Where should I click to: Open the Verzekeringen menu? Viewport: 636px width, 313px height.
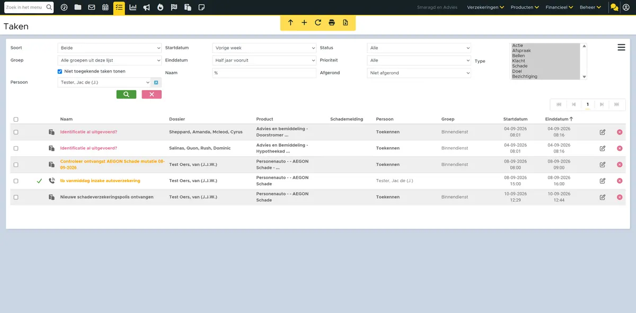click(485, 7)
